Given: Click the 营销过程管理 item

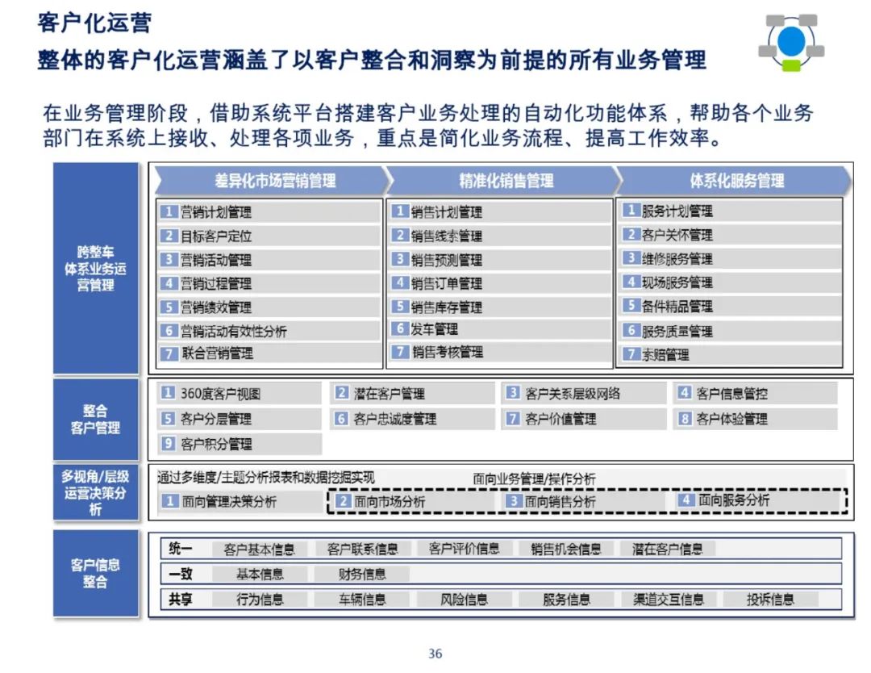Looking at the screenshot, I should 269,283.
